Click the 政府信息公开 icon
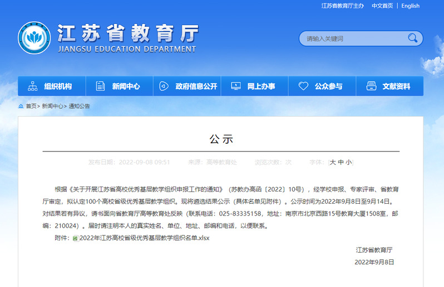The width and height of the screenshot is (444, 287). tap(164, 86)
